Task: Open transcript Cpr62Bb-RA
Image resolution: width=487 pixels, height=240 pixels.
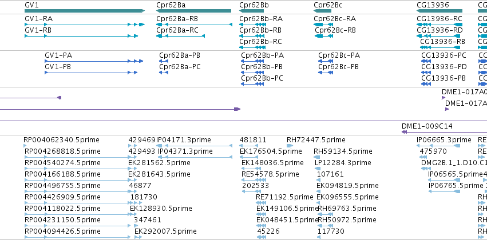Action: 261,19
